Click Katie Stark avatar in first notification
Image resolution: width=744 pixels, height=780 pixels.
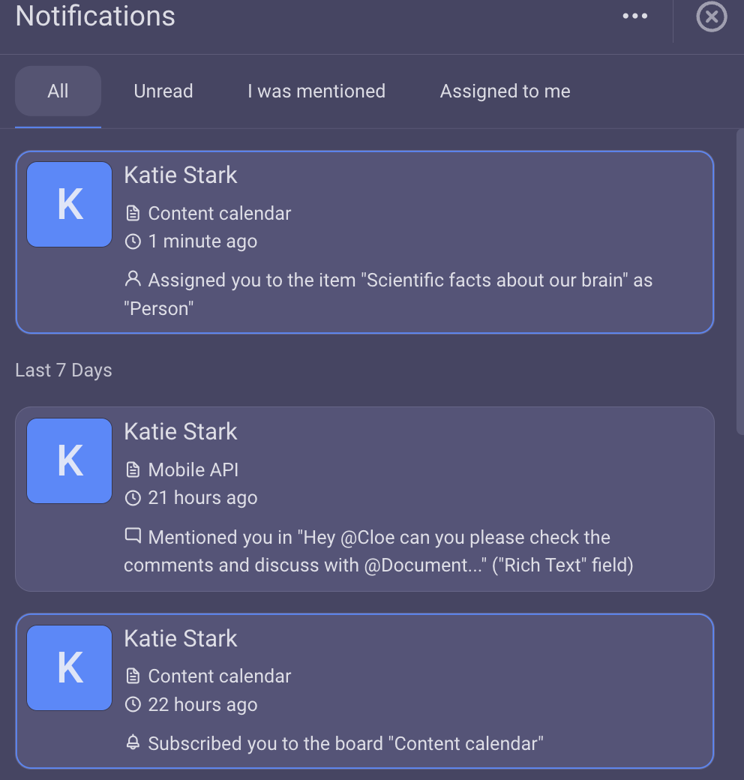[69, 205]
